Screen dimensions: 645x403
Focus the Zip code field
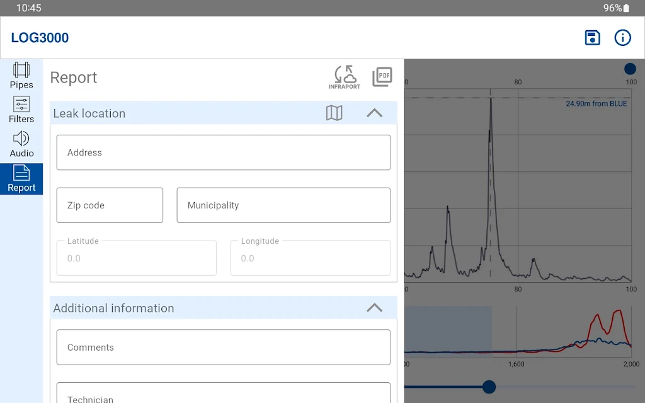point(110,205)
